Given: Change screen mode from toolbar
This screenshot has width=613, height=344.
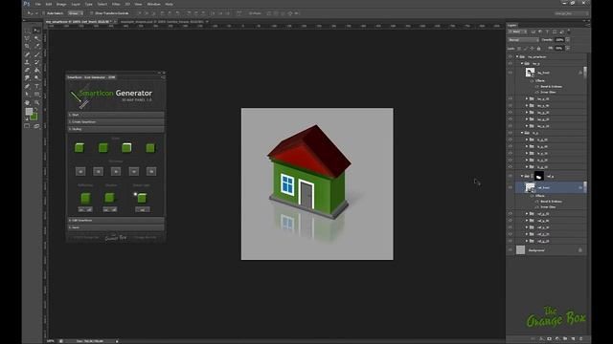Looking at the screenshot, I should point(36,125).
